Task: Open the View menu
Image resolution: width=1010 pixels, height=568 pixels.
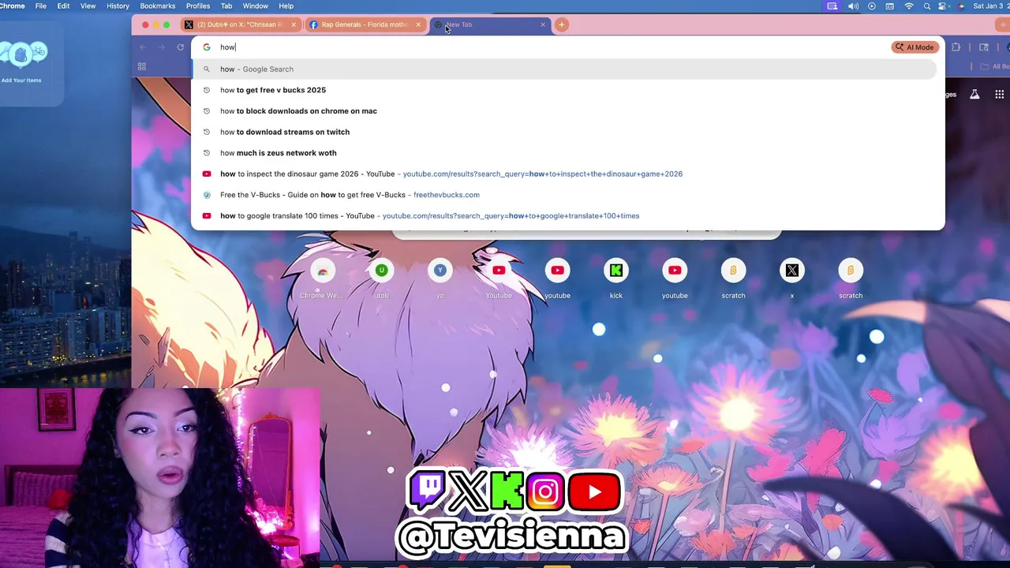Action: click(88, 6)
